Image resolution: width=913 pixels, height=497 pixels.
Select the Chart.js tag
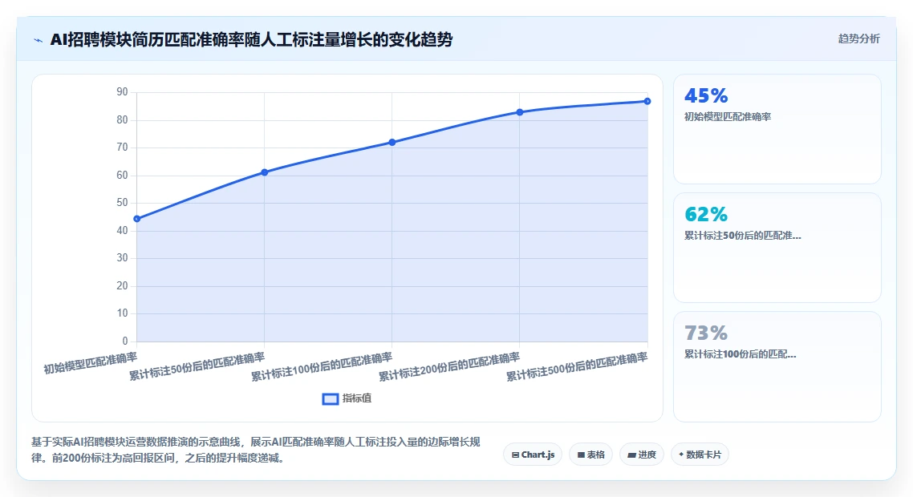pos(533,455)
